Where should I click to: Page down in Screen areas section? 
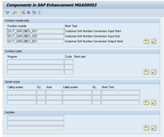point(154,102)
